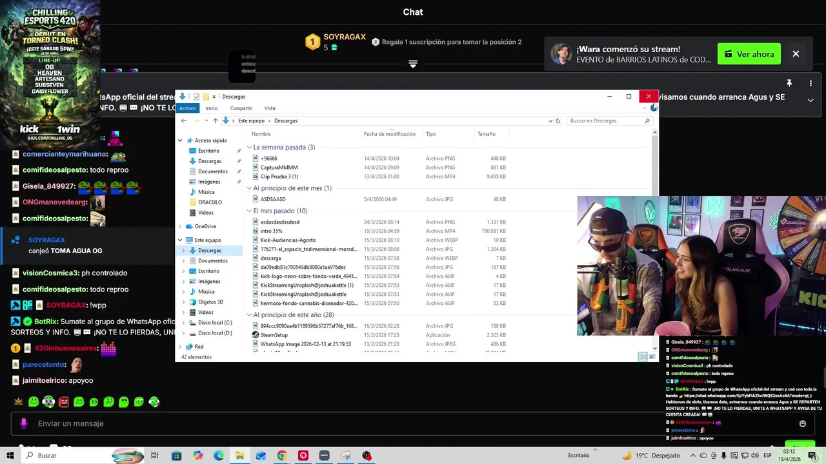
Task: Collapse the Al principio de este mes group
Action: pos(249,188)
